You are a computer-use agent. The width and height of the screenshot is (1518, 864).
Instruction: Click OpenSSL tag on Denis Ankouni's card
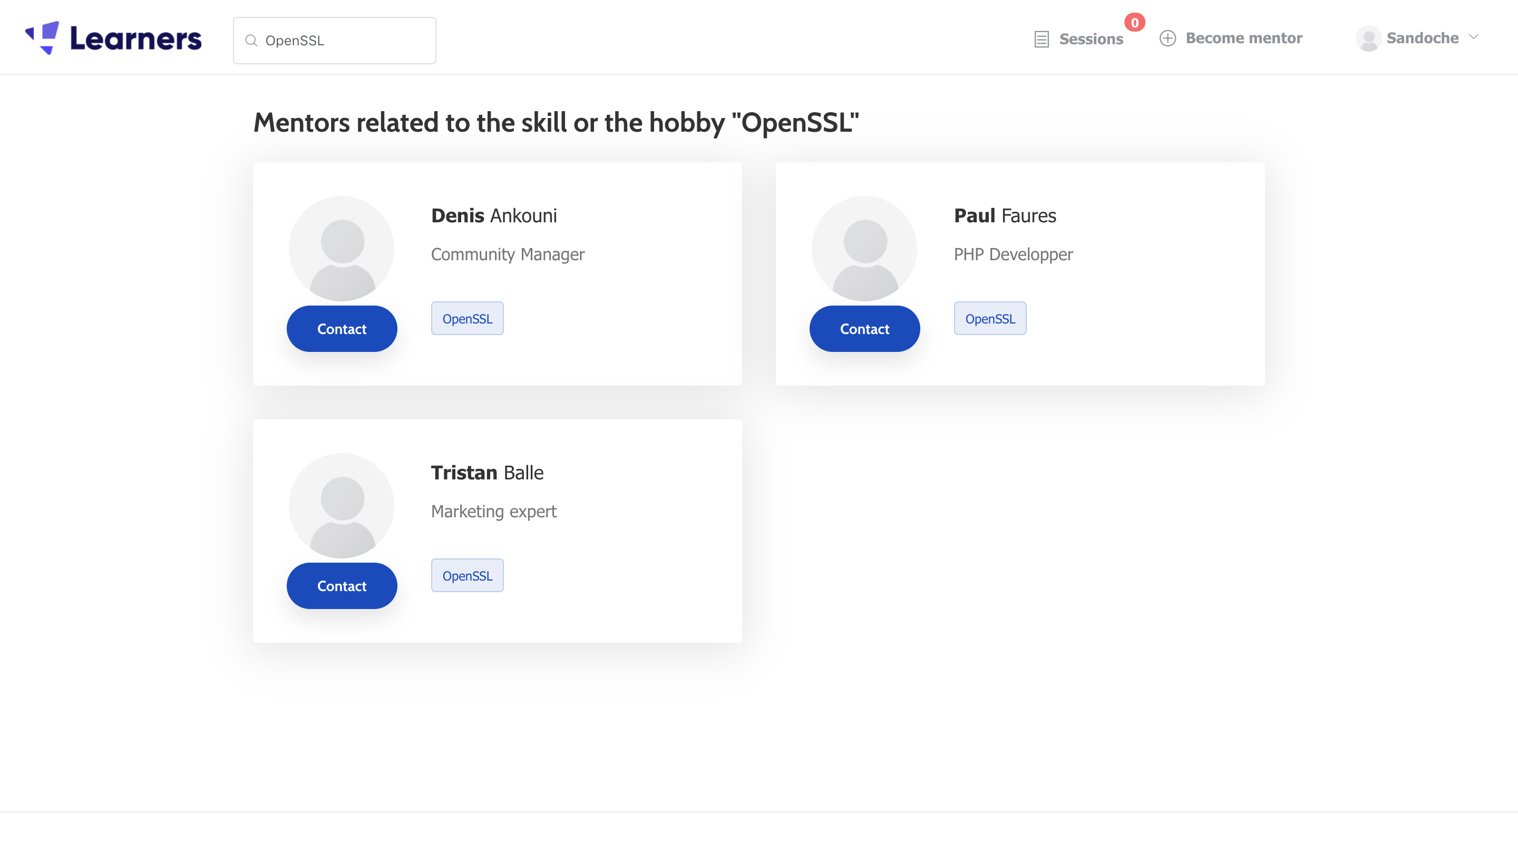pyautogui.click(x=467, y=319)
